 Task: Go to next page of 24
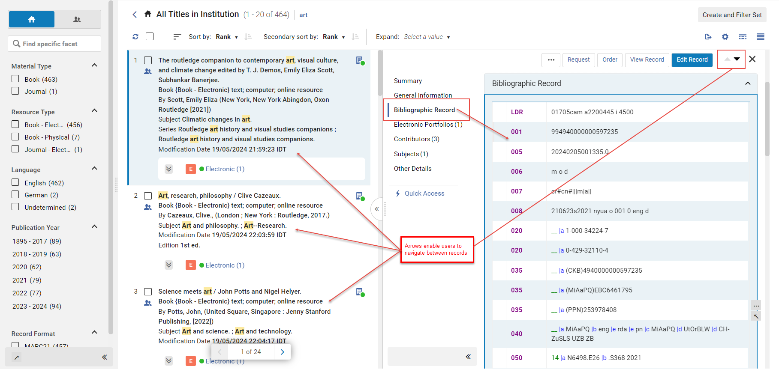(x=283, y=352)
